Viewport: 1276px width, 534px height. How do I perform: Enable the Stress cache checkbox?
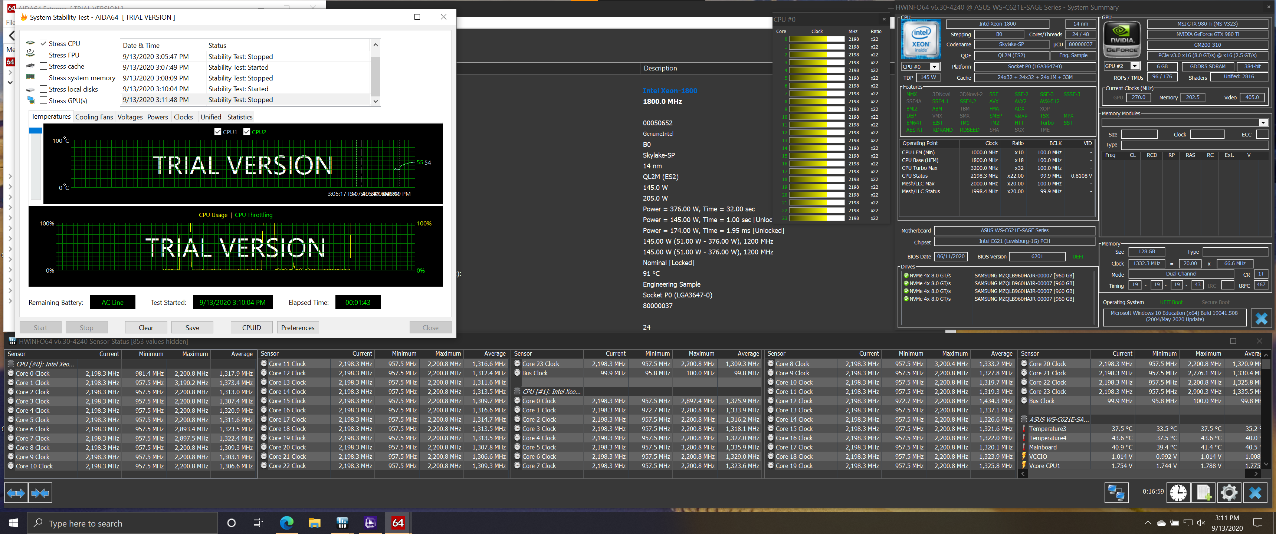pos(43,66)
